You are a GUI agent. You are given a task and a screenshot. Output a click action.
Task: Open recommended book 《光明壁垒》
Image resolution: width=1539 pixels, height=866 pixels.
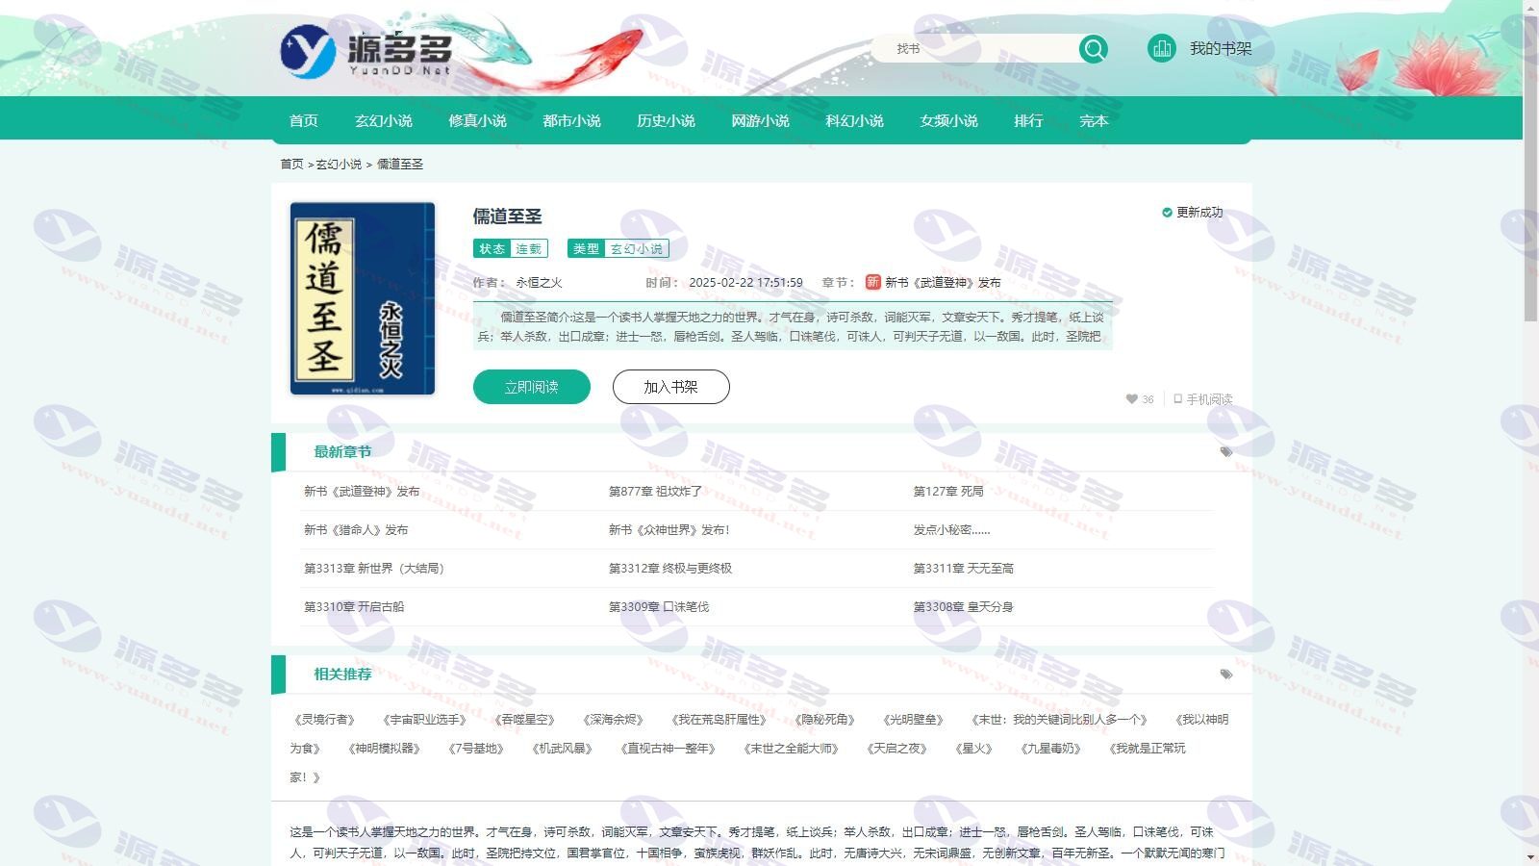[x=914, y=720]
